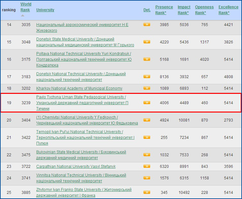Open Ternopil Ivan Pul'uj National Technical University link
242x199 pixels.
pyautogui.click(x=85, y=138)
